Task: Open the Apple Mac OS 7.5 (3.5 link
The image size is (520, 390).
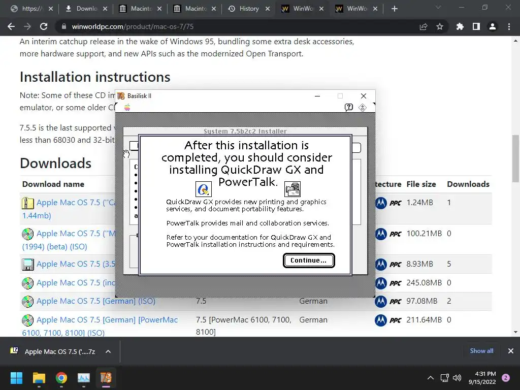Action: [x=76, y=264]
